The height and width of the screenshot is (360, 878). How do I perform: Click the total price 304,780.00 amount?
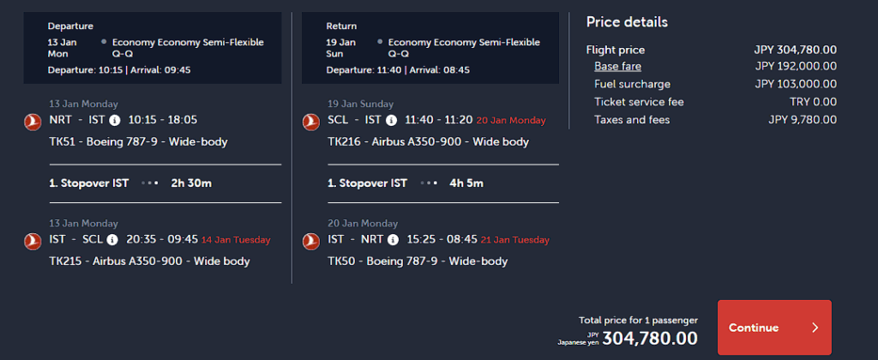pos(650,338)
